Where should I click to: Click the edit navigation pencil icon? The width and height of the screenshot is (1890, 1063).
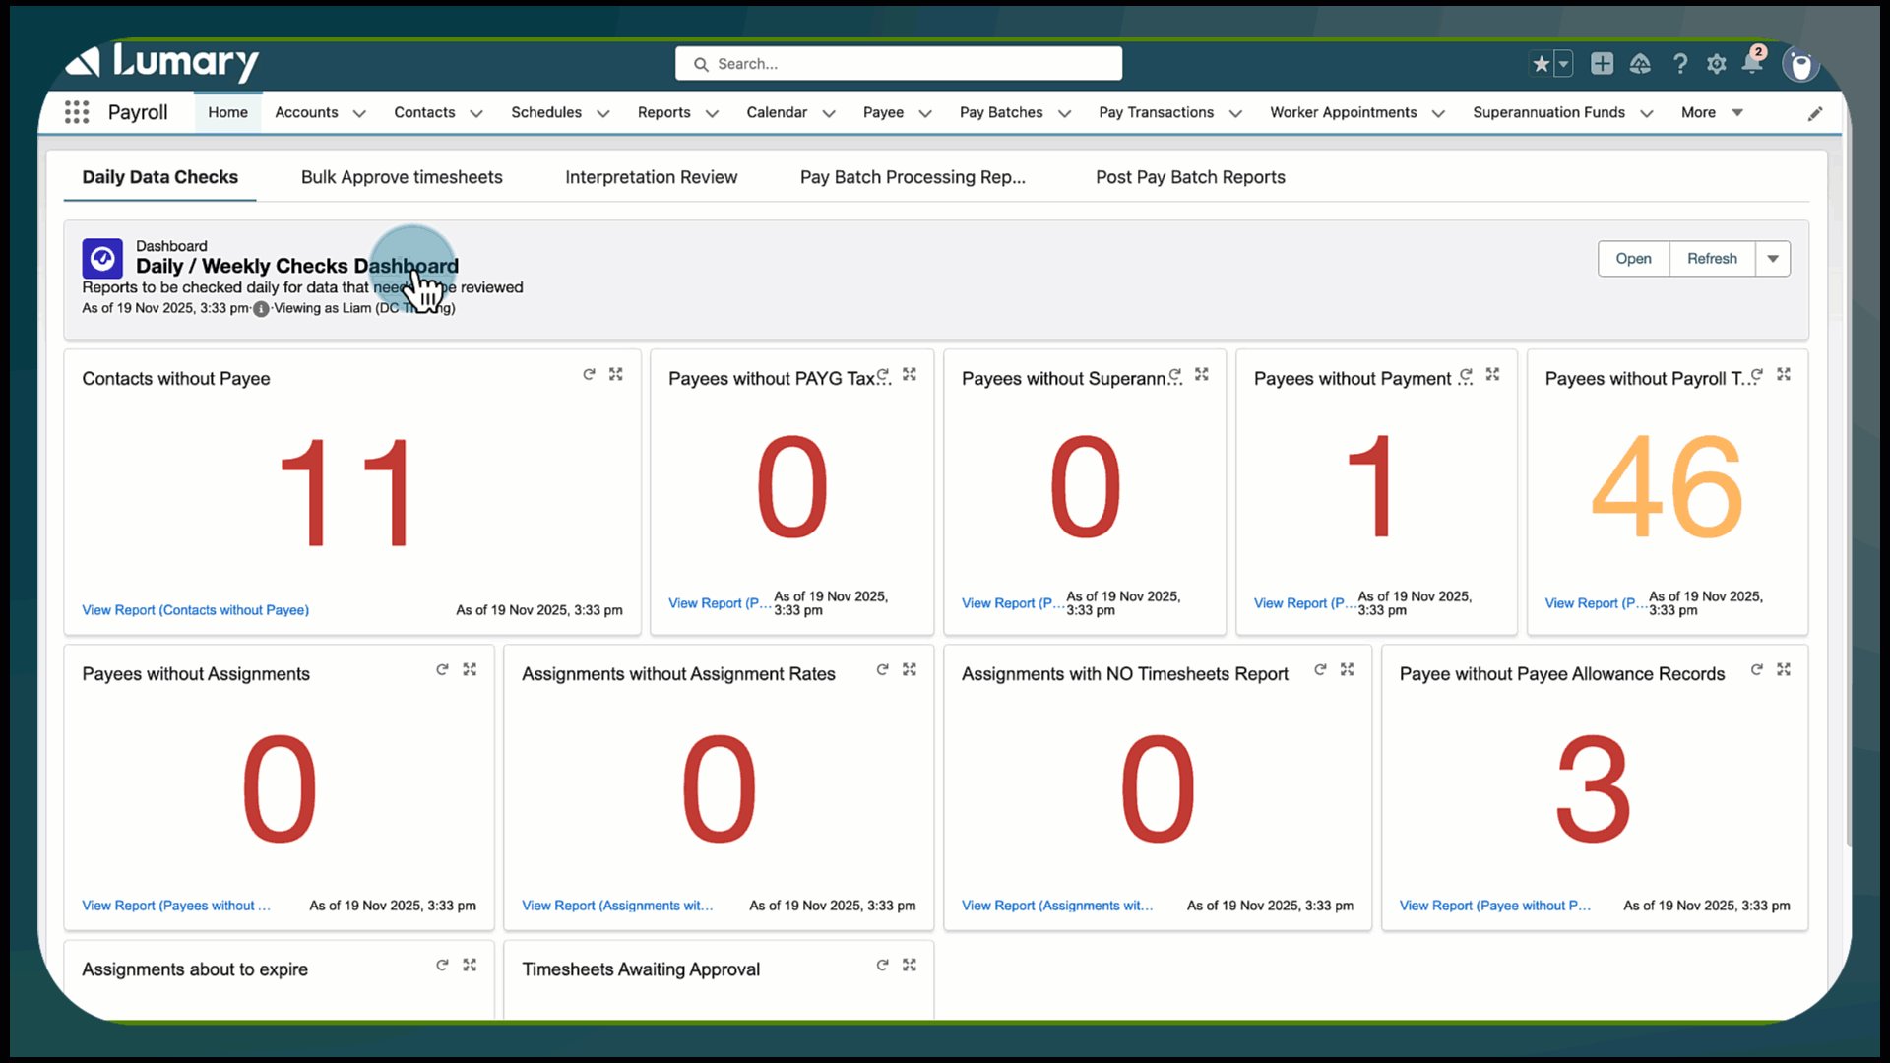[x=1815, y=113]
